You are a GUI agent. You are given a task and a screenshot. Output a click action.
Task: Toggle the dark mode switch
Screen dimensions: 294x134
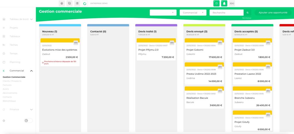pyautogui.click(x=28, y=121)
